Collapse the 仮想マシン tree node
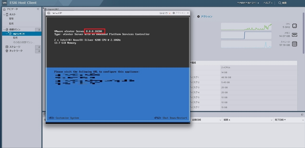Screen dimensions: 305x148 click(4, 29)
